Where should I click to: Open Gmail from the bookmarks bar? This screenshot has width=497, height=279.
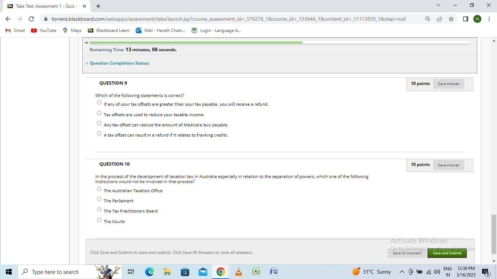15,31
